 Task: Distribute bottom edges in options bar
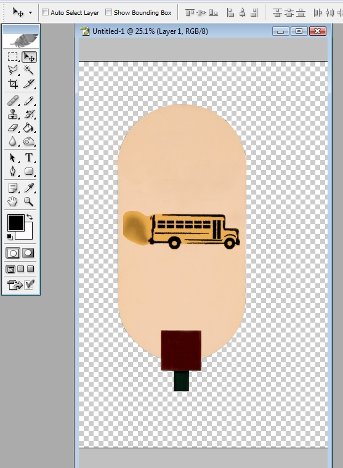(301, 12)
